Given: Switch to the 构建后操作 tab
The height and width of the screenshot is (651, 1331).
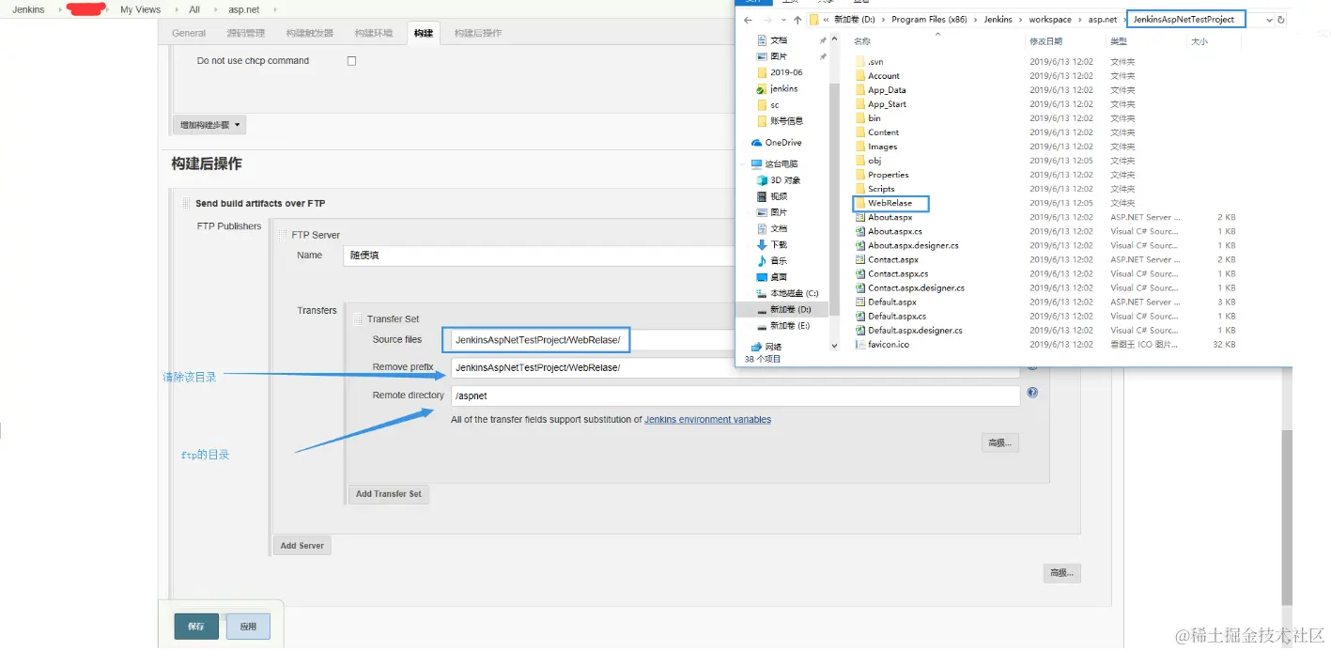Looking at the screenshot, I should point(478,34).
